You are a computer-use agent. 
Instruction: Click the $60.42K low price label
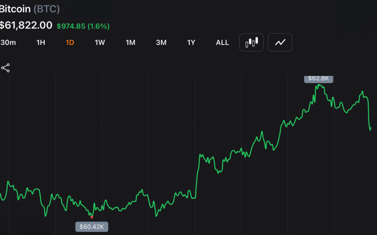coord(92,227)
